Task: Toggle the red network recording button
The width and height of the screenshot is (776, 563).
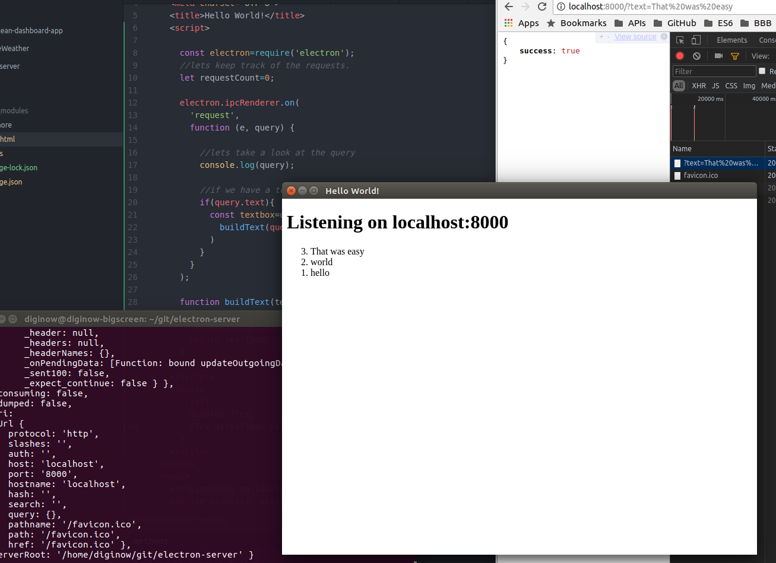Action: (680, 56)
